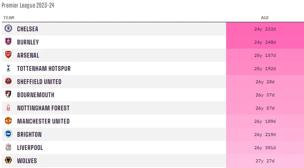
Task: Select the Brighton crest icon
Action: coord(8,134)
